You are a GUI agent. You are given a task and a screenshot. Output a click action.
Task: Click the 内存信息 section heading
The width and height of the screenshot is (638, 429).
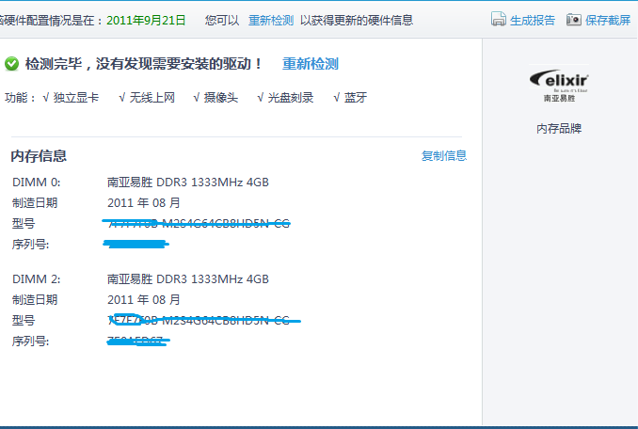point(39,156)
